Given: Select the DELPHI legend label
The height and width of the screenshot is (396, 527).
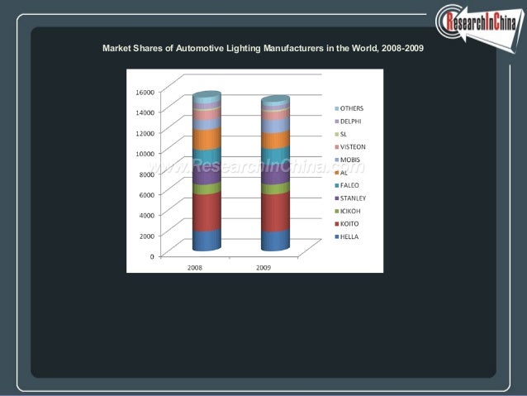Looking at the screenshot, I should [x=350, y=122].
